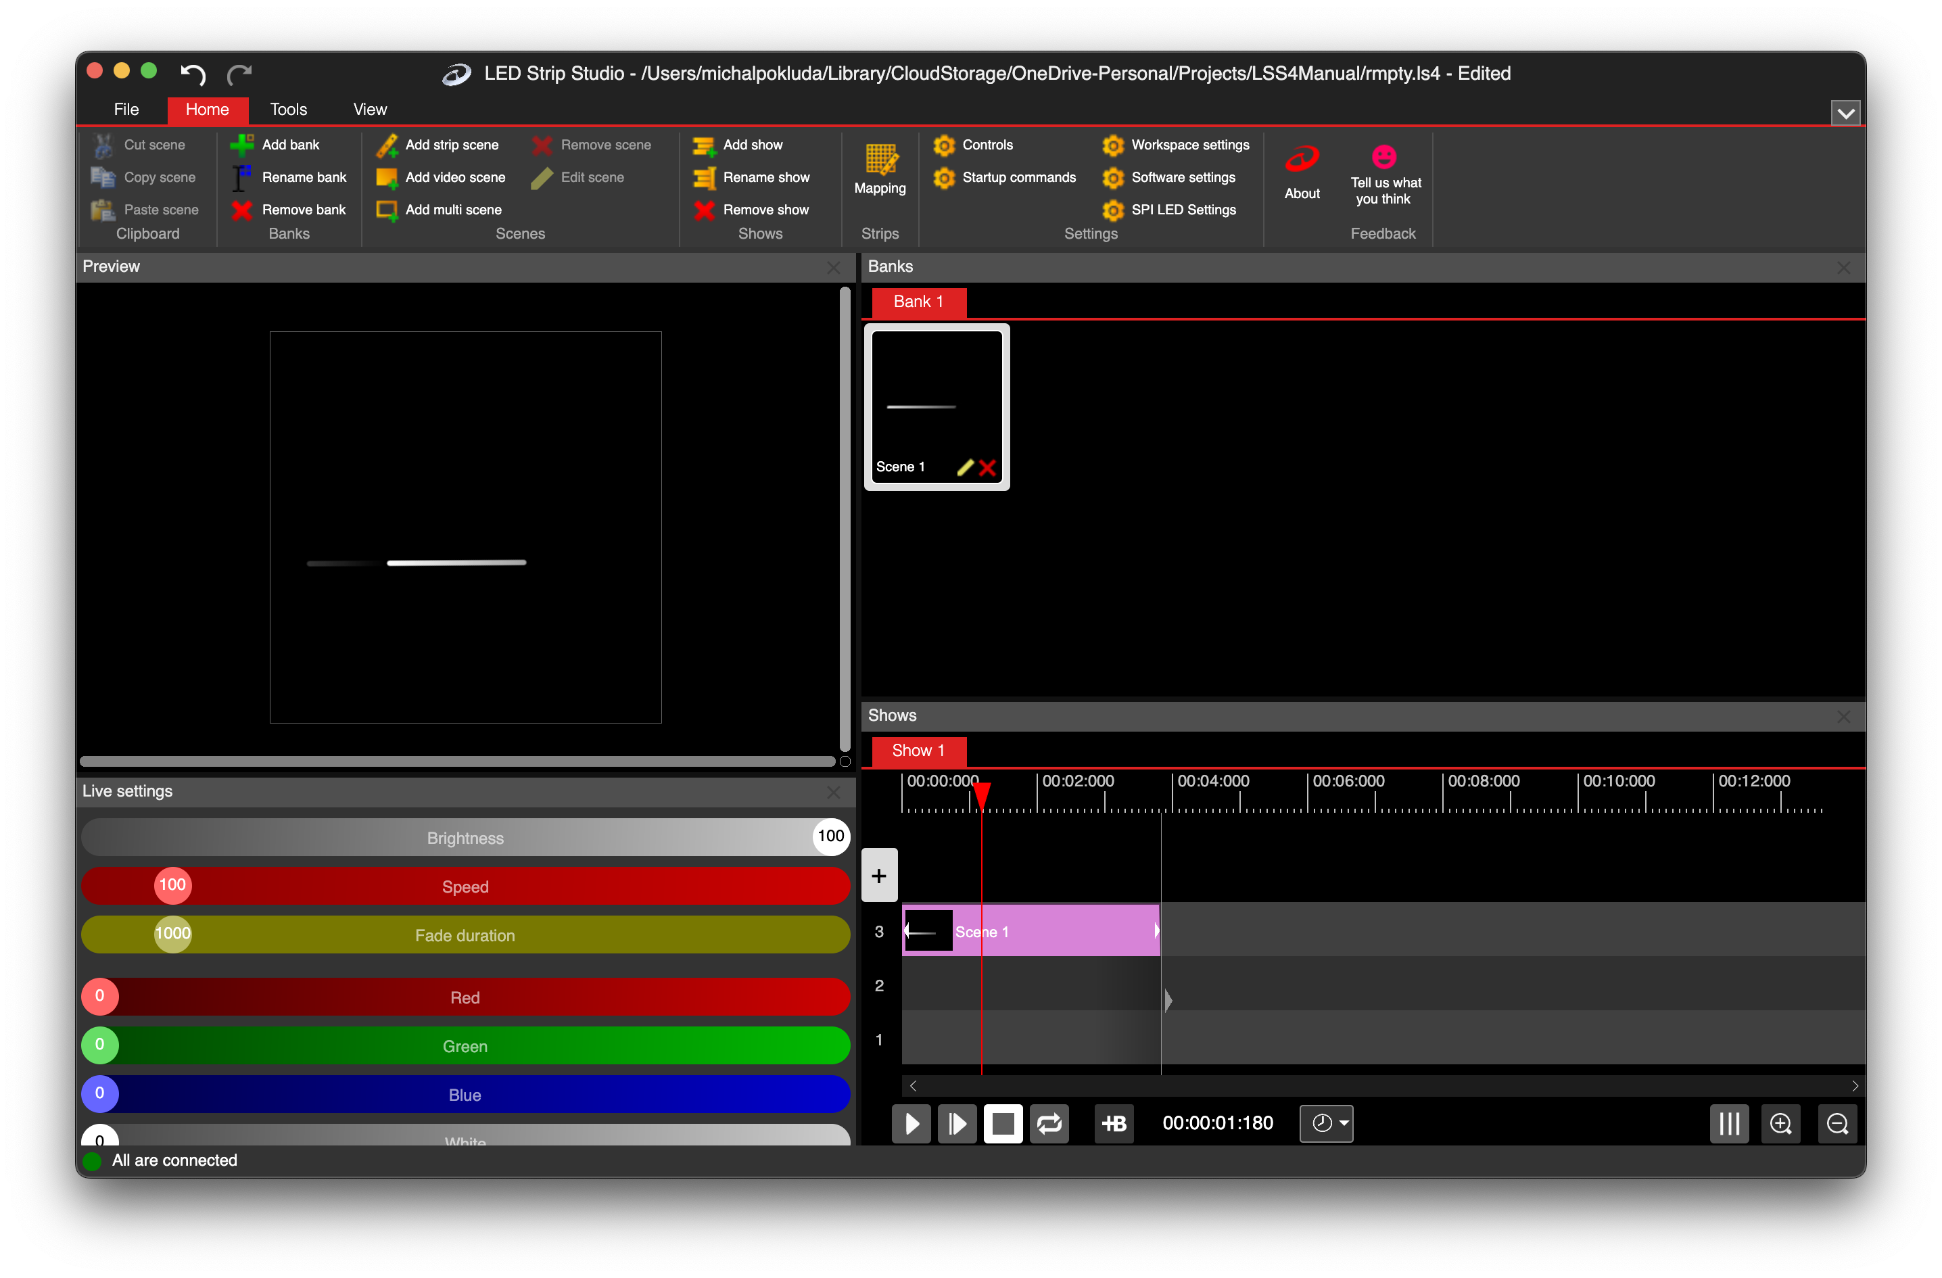1942x1278 pixels.
Task: Click the Brightness slider
Action: pyautogui.click(x=465, y=837)
